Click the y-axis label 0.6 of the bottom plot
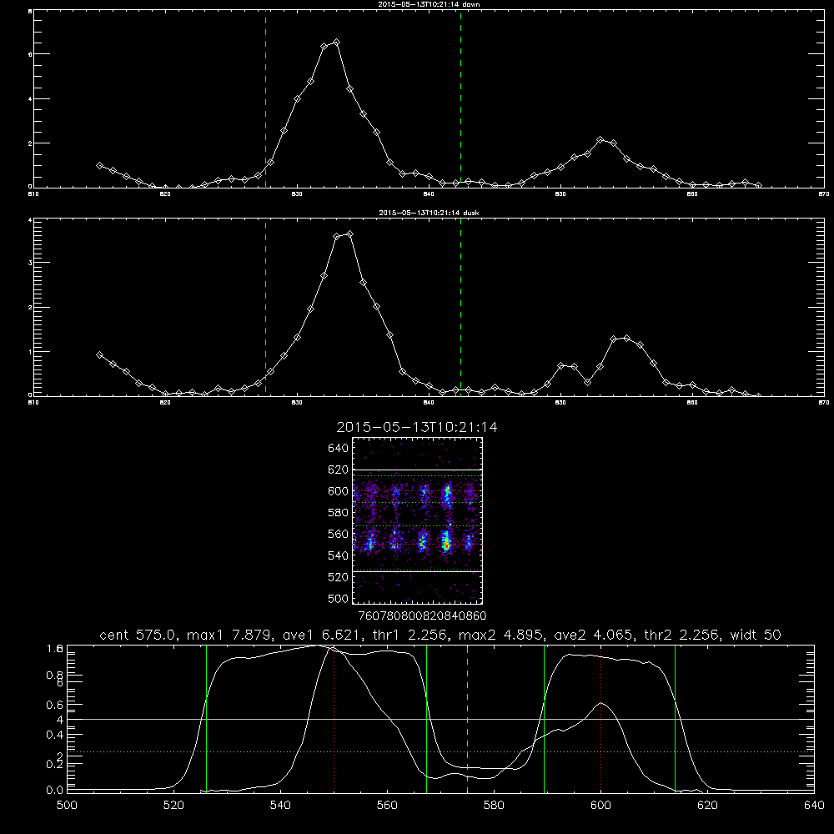Screen dimensions: 834x834 (55, 705)
